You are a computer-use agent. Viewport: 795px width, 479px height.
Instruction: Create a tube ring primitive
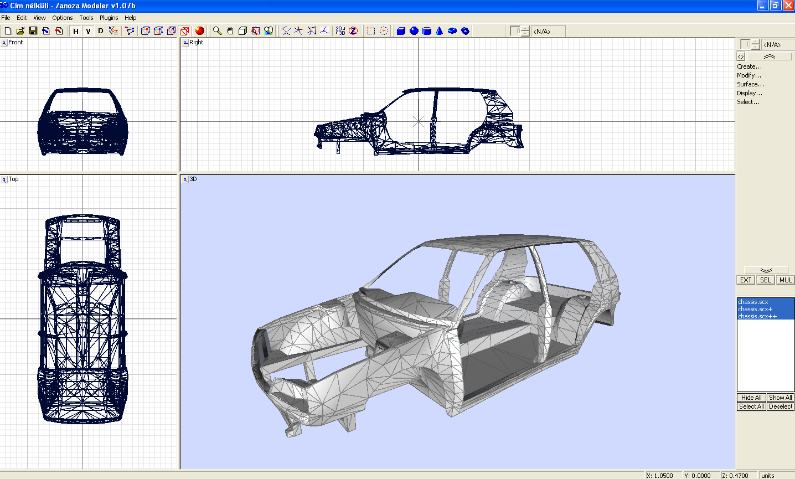[465, 31]
